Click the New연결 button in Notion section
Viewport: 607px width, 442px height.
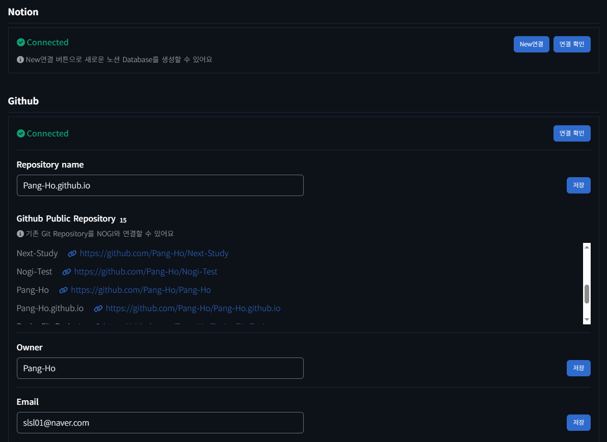tap(531, 44)
